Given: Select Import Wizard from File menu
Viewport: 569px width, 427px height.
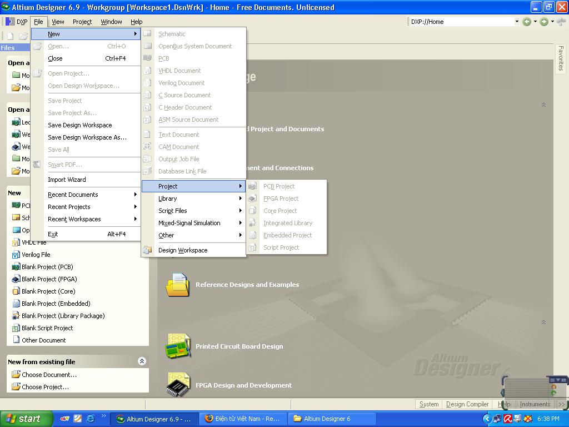Looking at the screenshot, I should coord(86,180).
